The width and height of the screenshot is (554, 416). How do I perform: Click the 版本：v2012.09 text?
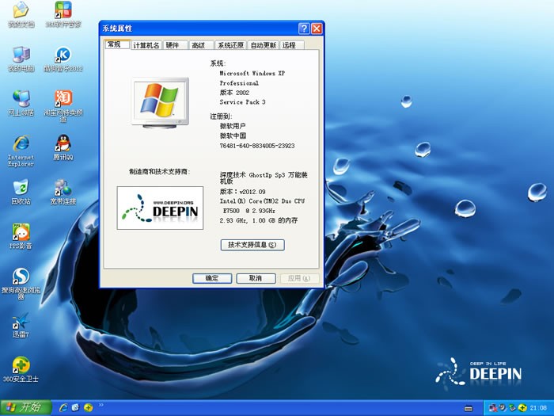(x=242, y=192)
